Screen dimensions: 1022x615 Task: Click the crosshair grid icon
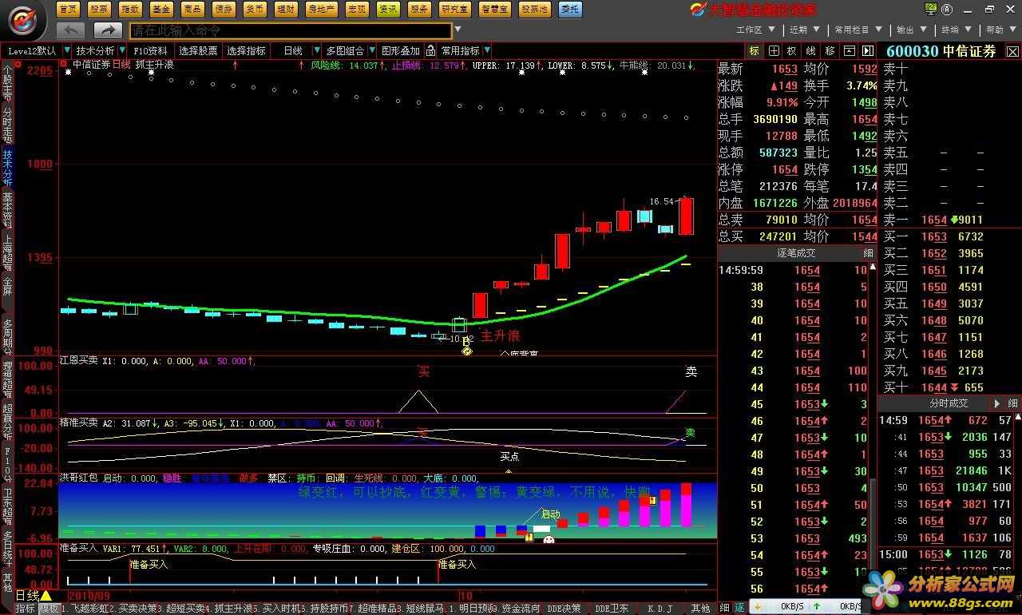coord(774,50)
